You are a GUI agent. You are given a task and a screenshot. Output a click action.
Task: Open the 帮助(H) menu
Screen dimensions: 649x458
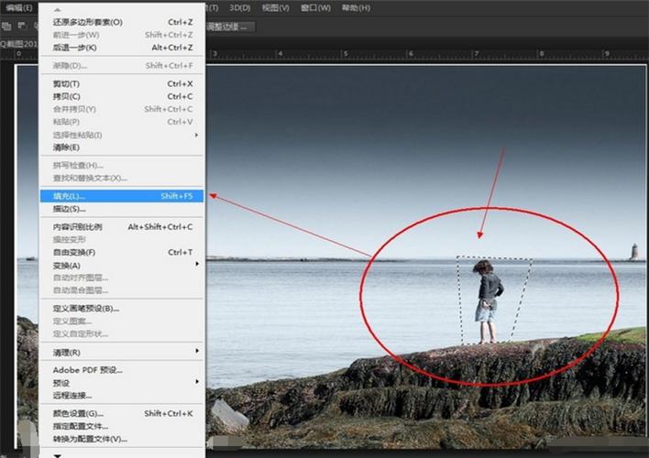click(356, 8)
